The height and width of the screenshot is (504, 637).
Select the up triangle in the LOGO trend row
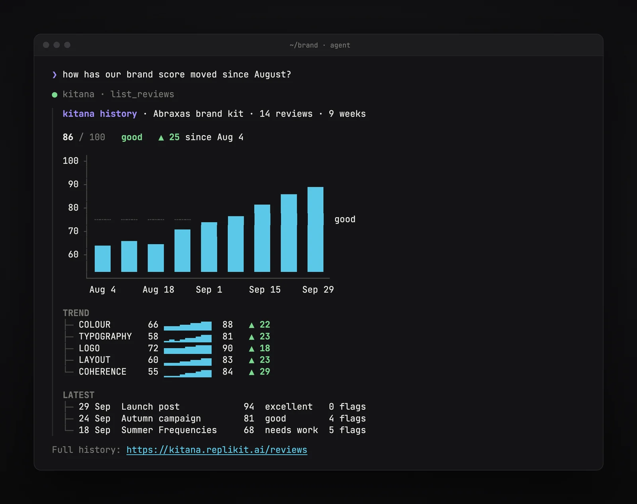tap(252, 349)
